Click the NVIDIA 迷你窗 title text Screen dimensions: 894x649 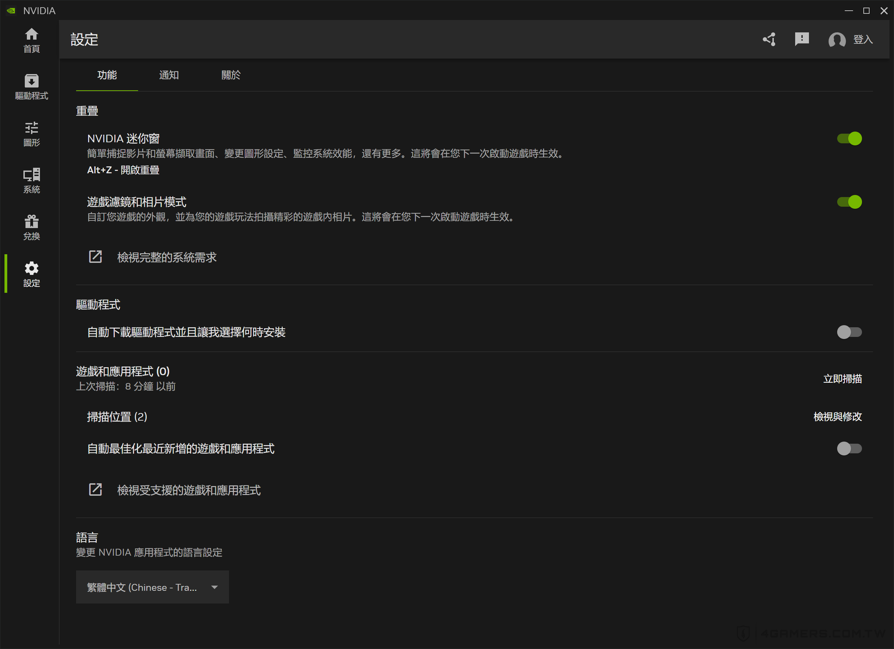click(123, 138)
